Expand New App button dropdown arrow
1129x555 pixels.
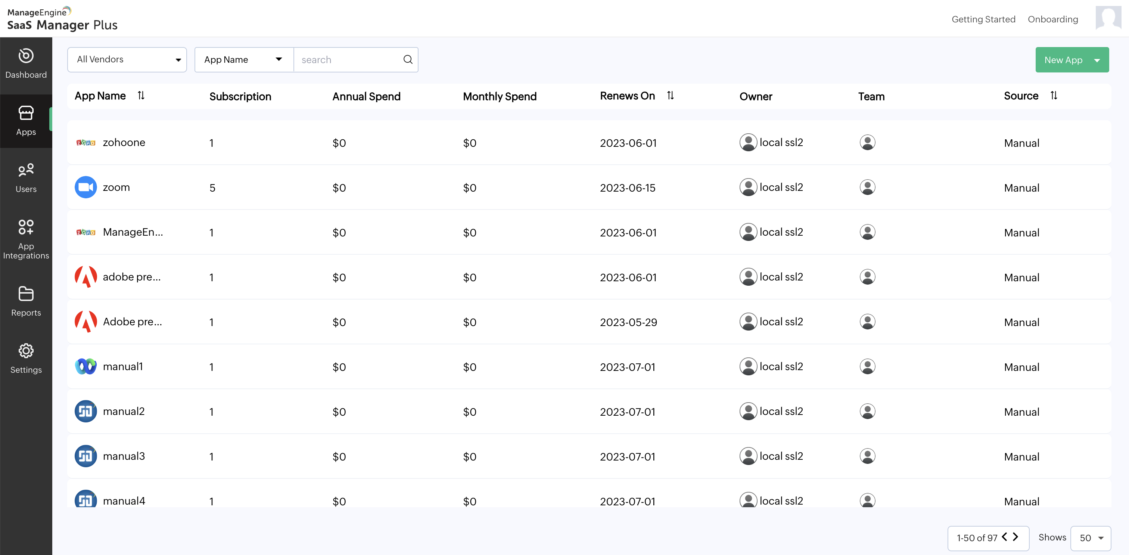tap(1097, 60)
